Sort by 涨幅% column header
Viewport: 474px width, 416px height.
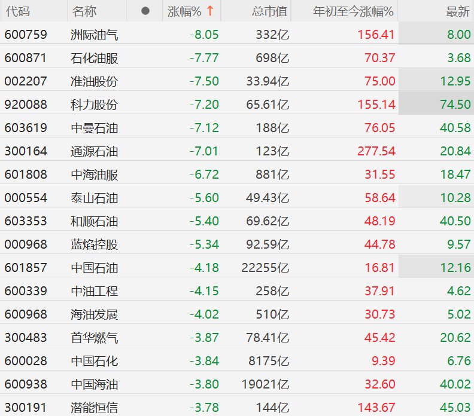click(x=184, y=11)
